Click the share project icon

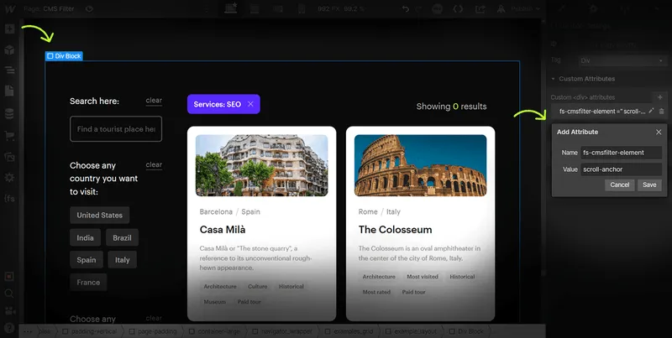pos(480,8)
